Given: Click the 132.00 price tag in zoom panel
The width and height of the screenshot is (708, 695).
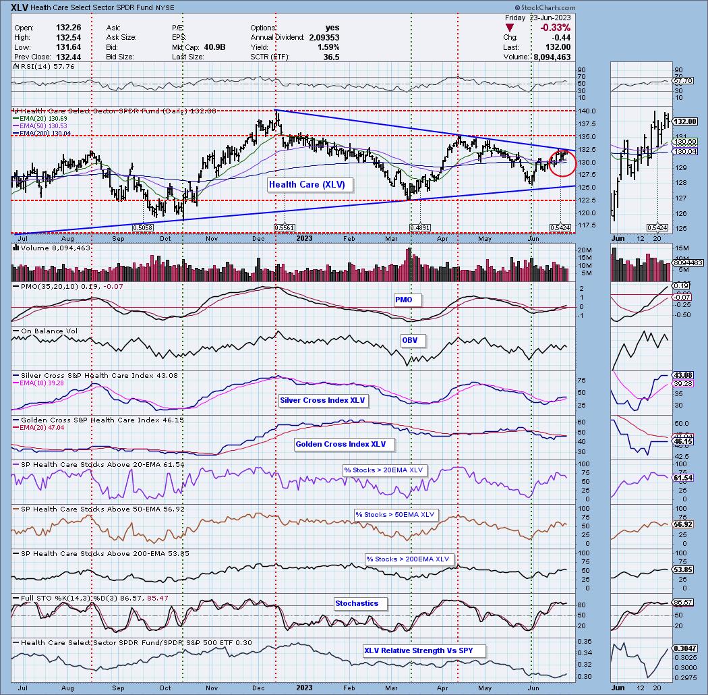Looking at the screenshot, I should [685, 121].
